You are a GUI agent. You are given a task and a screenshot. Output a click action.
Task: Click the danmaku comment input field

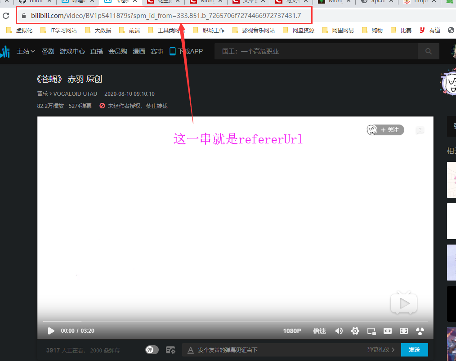pos(270,350)
